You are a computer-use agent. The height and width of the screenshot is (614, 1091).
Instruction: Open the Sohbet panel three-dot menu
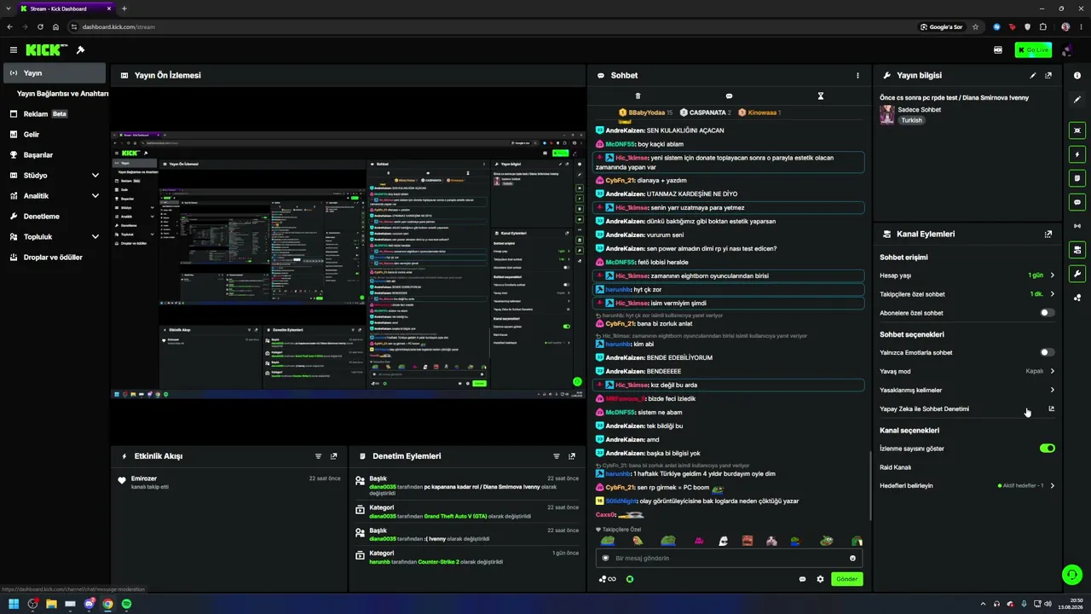(x=857, y=75)
